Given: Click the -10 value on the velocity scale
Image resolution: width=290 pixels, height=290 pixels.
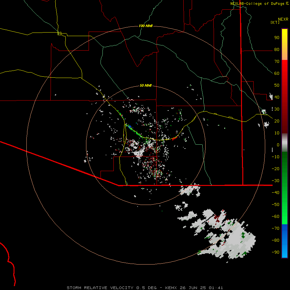Looking at the screenshot, I should tap(275, 157).
